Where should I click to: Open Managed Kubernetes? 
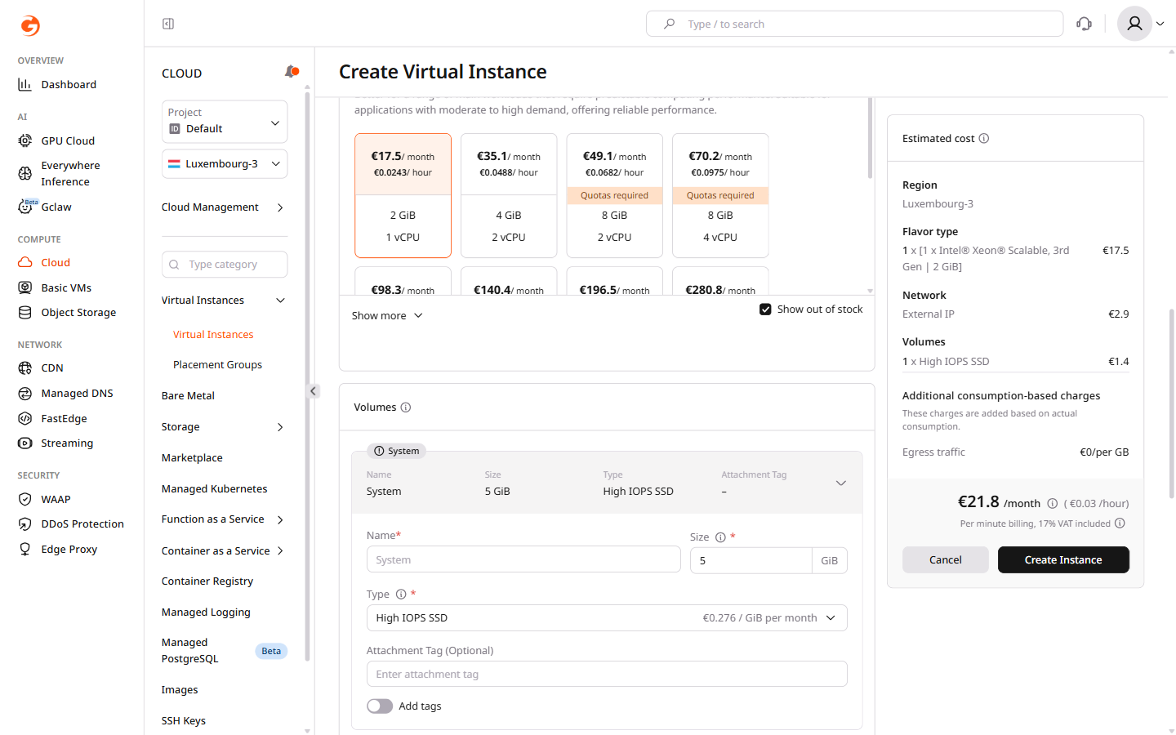(x=214, y=489)
